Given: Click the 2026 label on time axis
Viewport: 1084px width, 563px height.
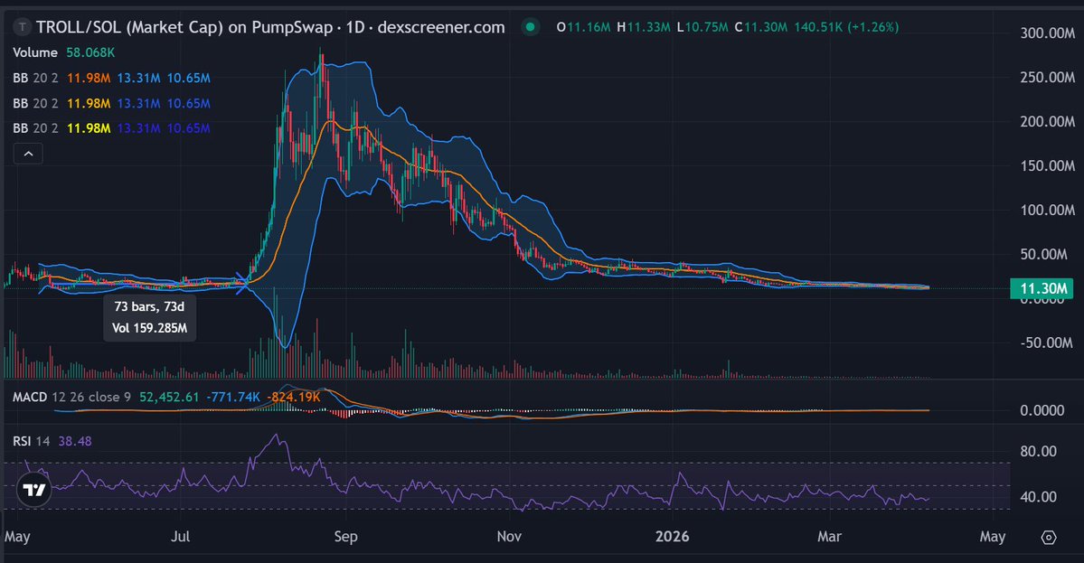Looking at the screenshot, I should pos(672,537).
